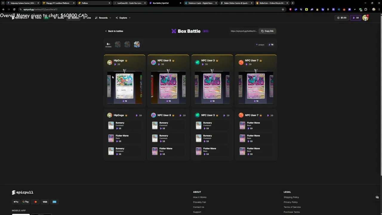Open the Purchase Terms footer link

point(292,212)
